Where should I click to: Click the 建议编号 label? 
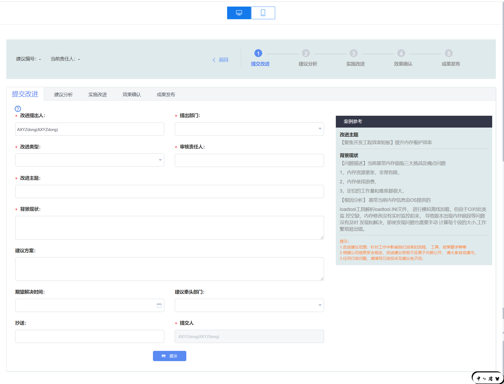click(26, 59)
